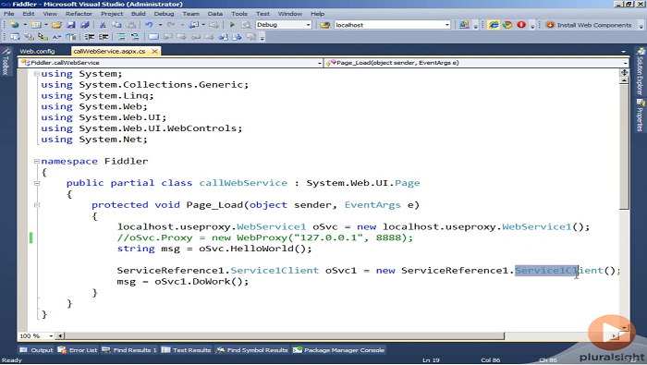
Task: Open the active files list arrow
Action: point(623,52)
